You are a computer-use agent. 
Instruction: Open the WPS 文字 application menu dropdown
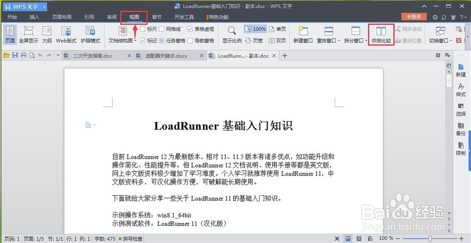(x=44, y=7)
